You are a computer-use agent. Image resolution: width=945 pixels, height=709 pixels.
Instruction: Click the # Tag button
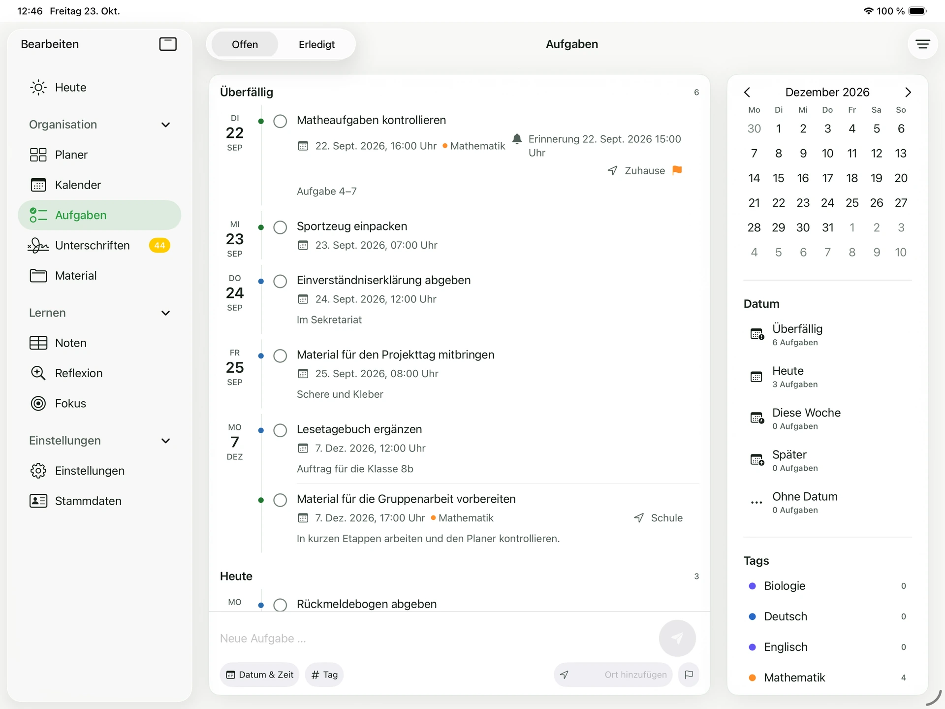point(324,675)
